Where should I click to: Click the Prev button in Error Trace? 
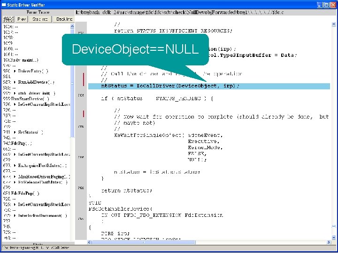tap(22, 19)
